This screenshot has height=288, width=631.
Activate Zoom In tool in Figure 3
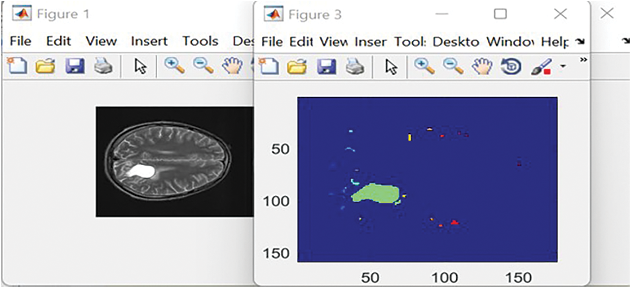[x=424, y=67]
